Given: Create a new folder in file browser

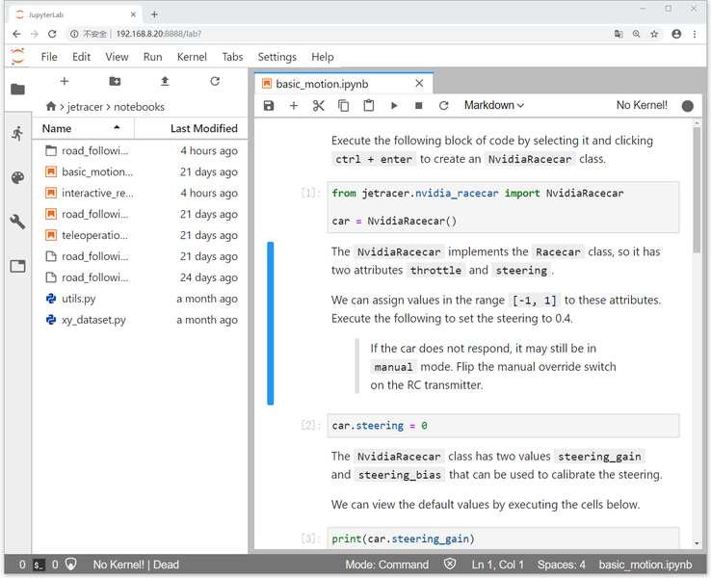Looking at the screenshot, I should click(x=115, y=81).
